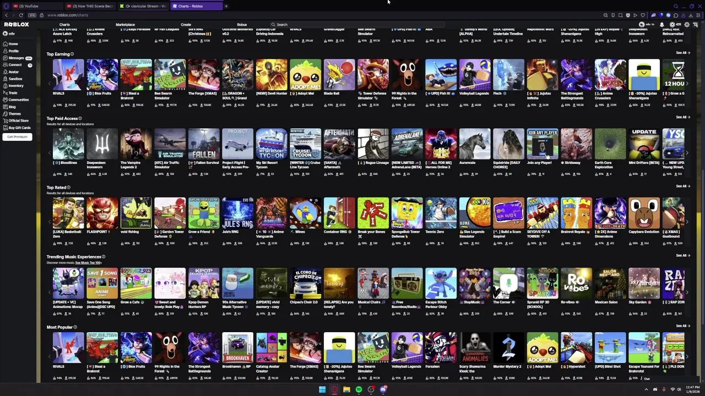Open Windows Start button on taskbar
Screen dimensions: 705x396
click(322, 389)
